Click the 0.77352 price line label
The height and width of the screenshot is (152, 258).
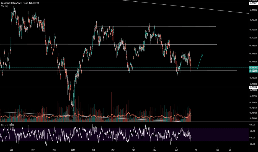click(253, 3)
